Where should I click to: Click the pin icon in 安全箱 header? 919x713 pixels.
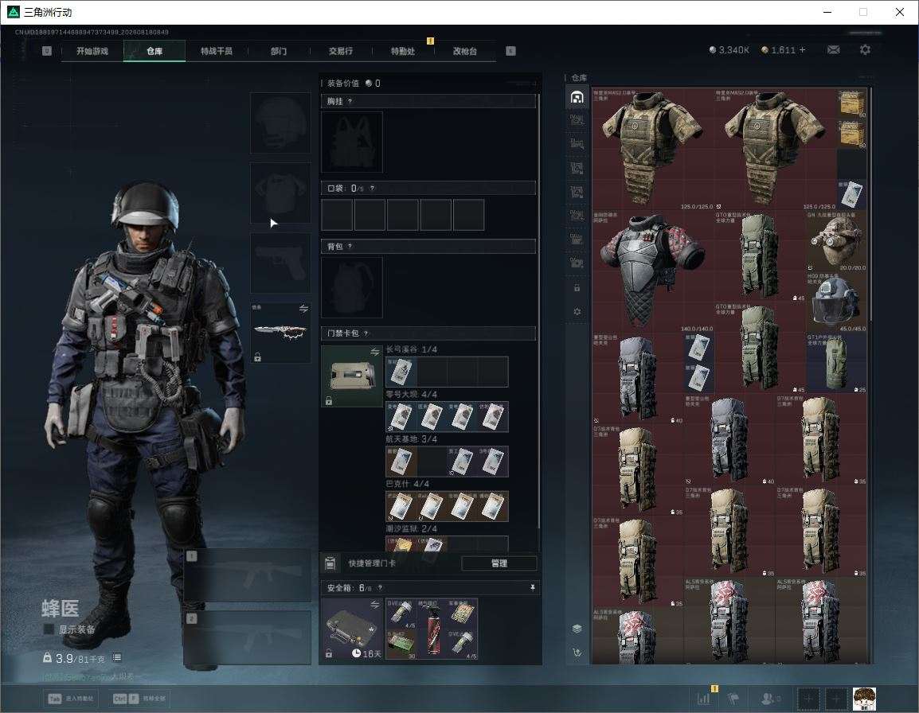[x=532, y=587]
